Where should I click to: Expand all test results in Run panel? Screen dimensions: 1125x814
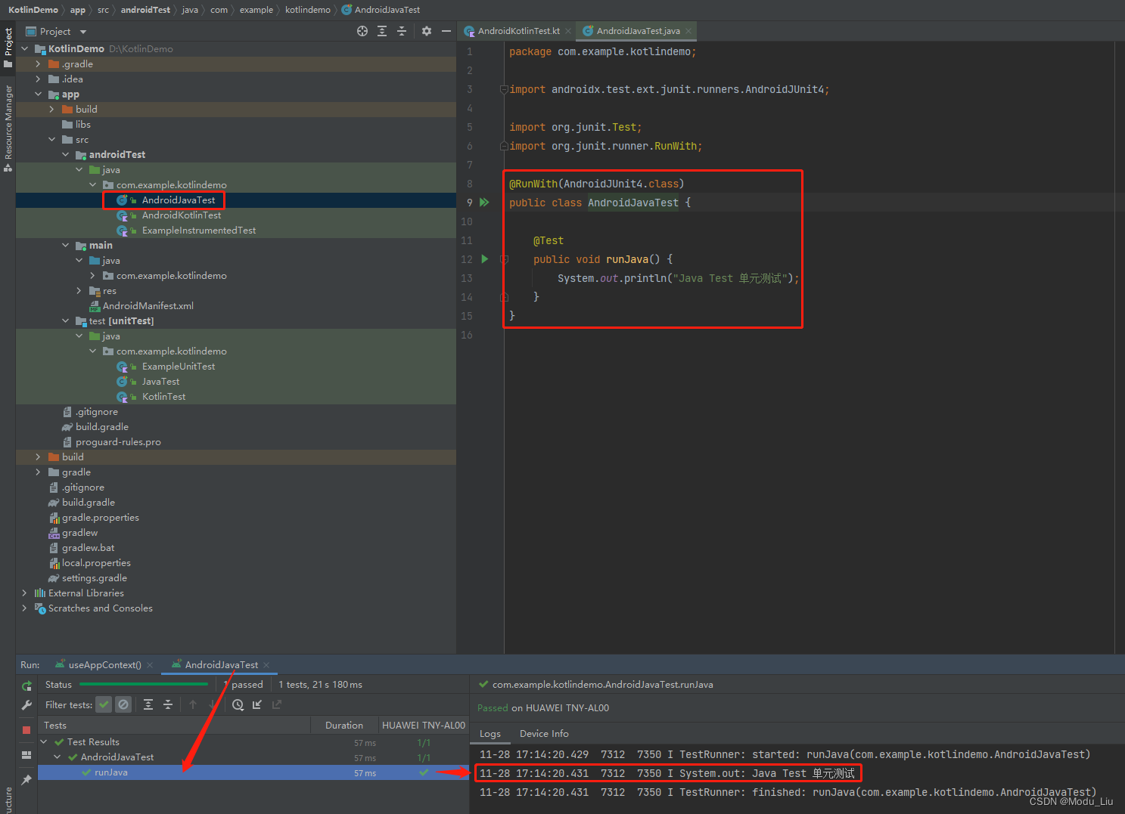[148, 704]
